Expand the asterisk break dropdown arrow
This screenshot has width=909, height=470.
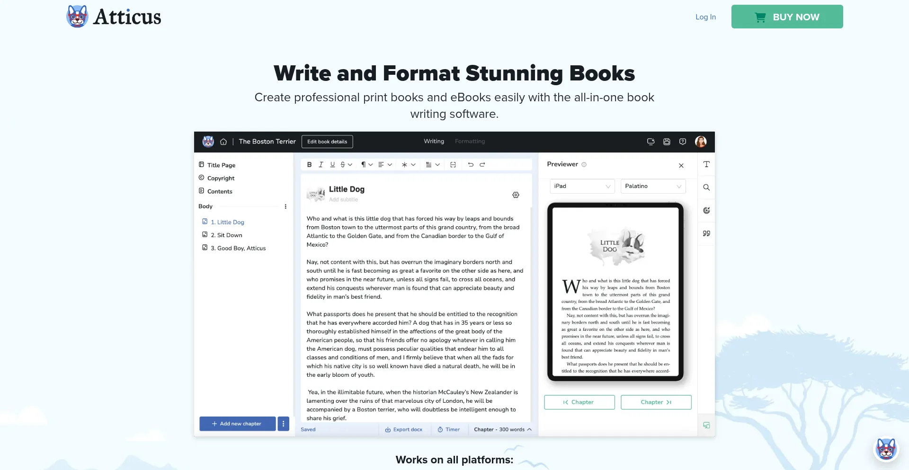(x=413, y=165)
